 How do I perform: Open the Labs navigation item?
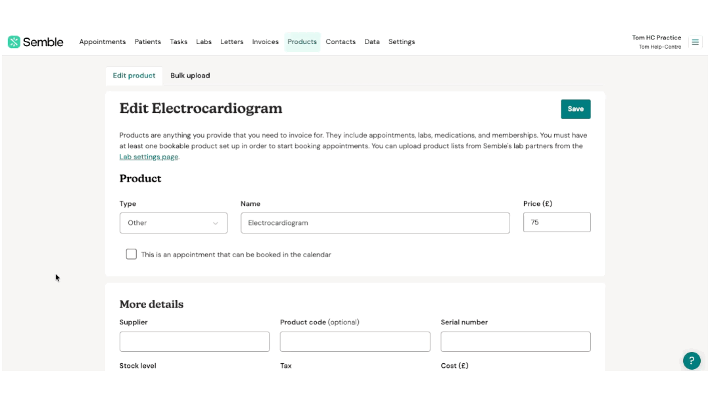(x=204, y=42)
